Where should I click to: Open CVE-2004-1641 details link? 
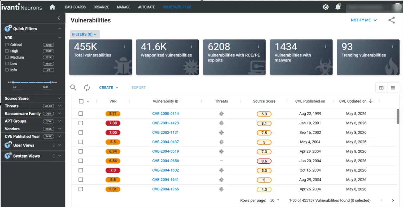point(165,180)
